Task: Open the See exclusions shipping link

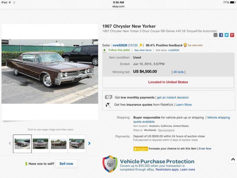Action: 166,130
